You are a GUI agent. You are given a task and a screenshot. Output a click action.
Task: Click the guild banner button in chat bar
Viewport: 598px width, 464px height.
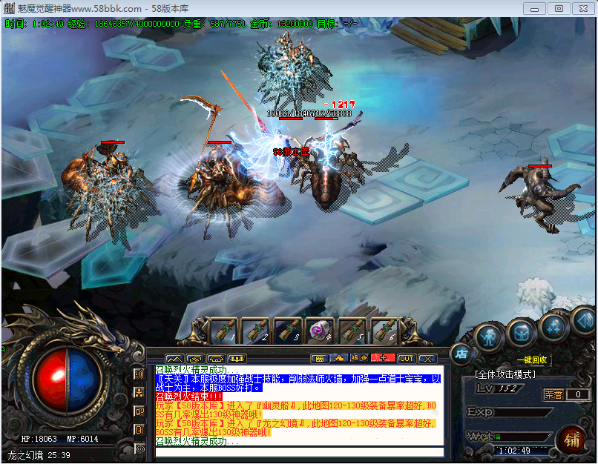pyautogui.click(x=216, y=359)
